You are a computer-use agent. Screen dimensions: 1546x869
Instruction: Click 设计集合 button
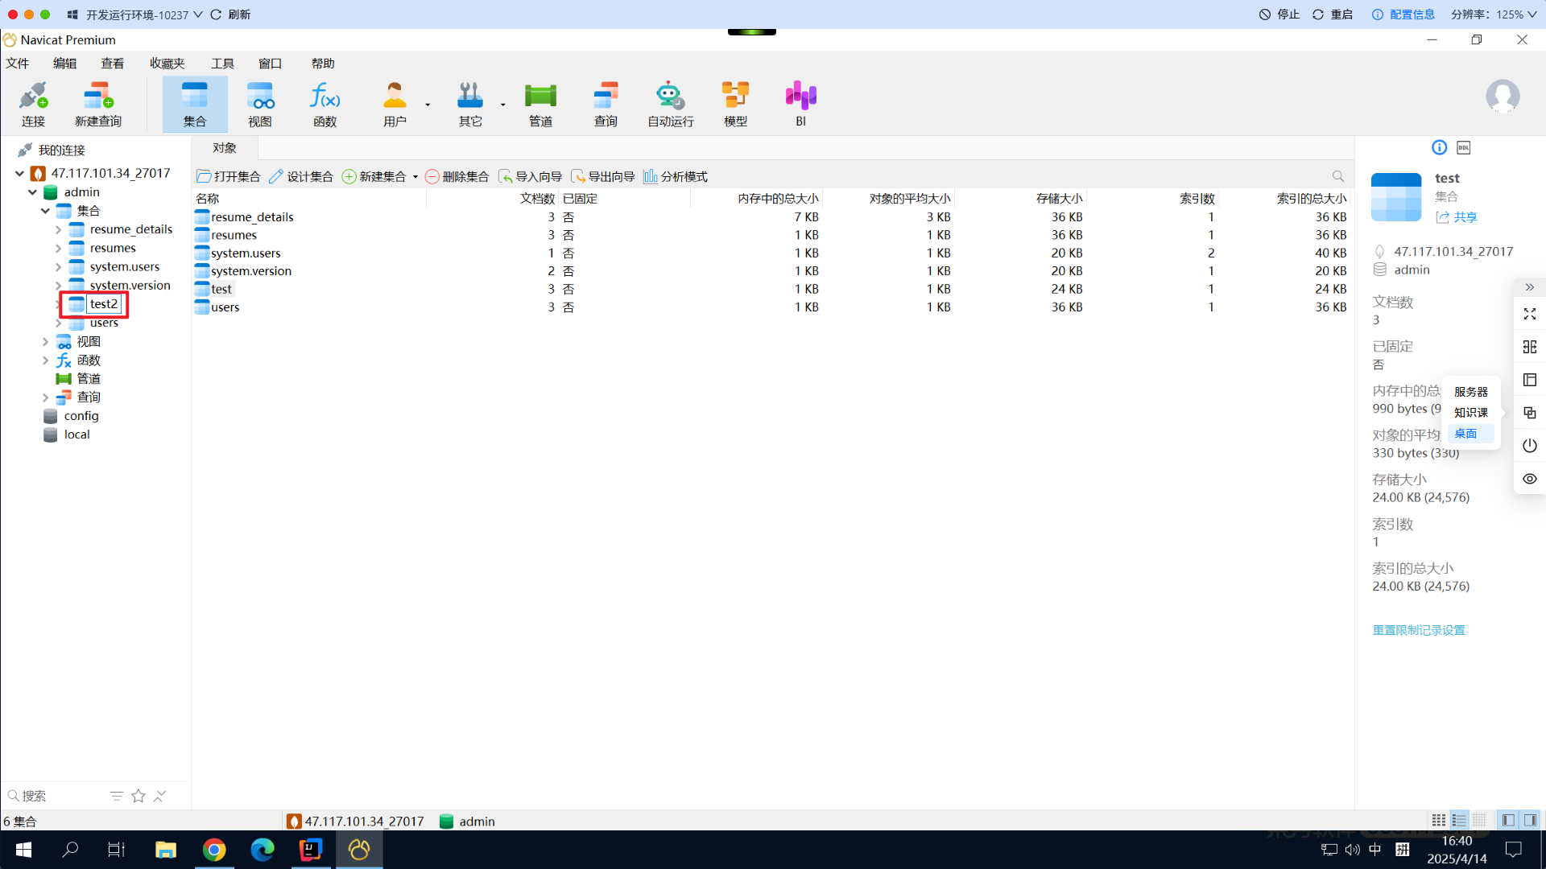tap(301, 176)
